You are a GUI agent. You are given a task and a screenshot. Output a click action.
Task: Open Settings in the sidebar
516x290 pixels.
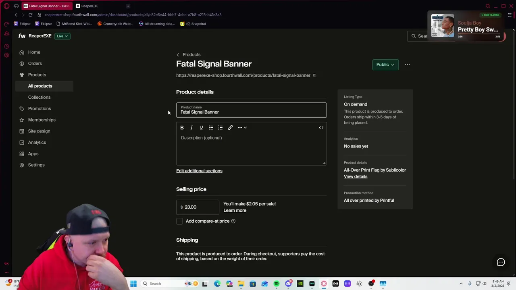pyautogui.click(x=36, y=165)
